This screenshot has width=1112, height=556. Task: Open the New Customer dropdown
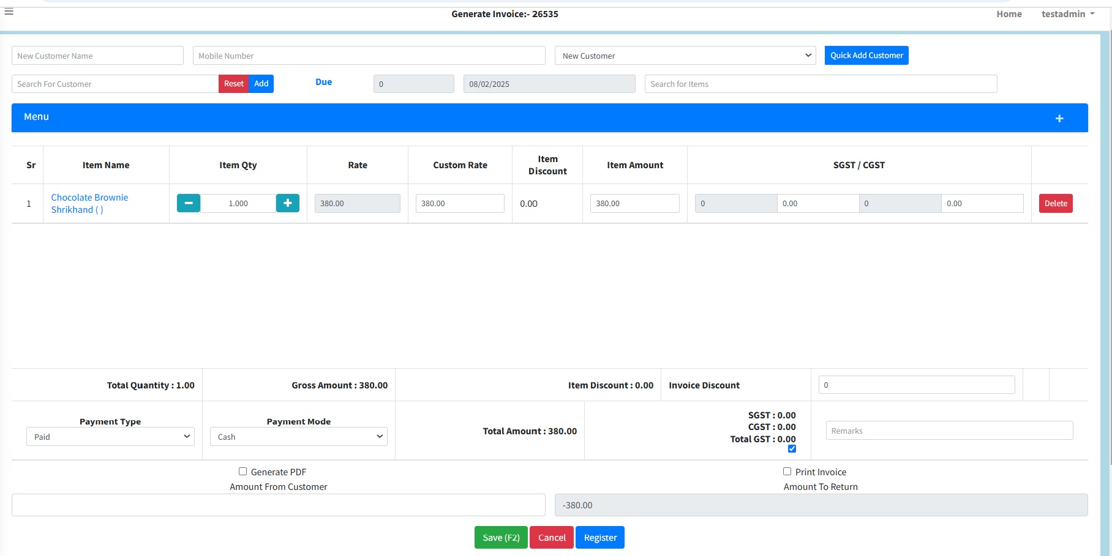tap(685, 56)
